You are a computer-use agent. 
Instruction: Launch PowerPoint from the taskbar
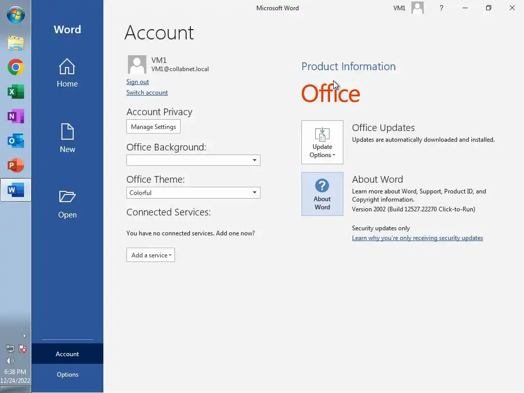(16, 165)
